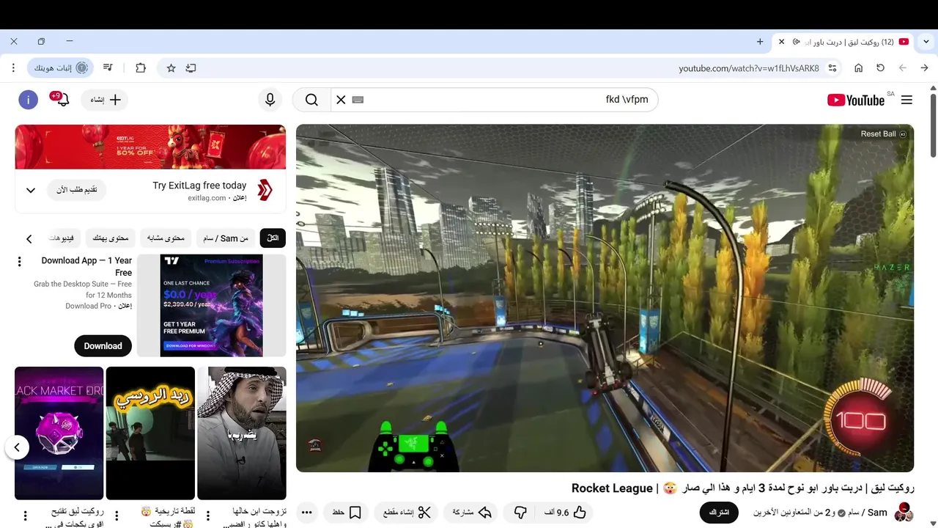
Task: Click the Rocket League video player
Action: [x=605, y=298]
